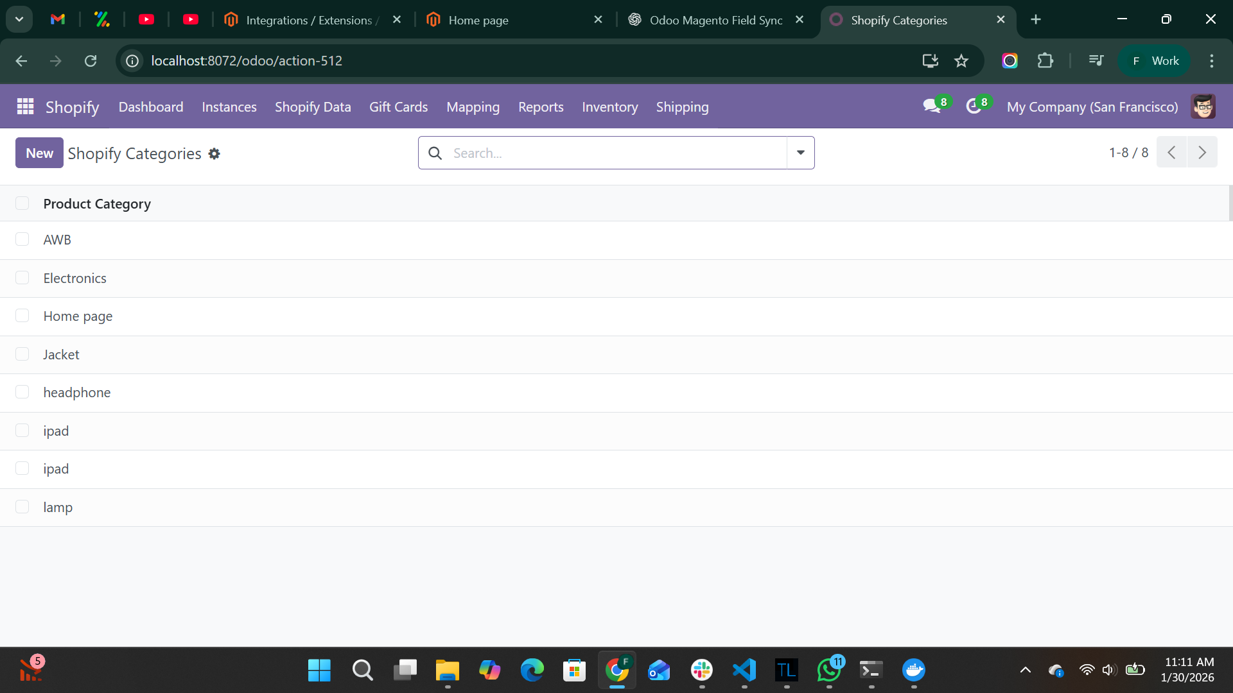
Task: Open the Windows Start menu
Action: [x=319, y=671]
